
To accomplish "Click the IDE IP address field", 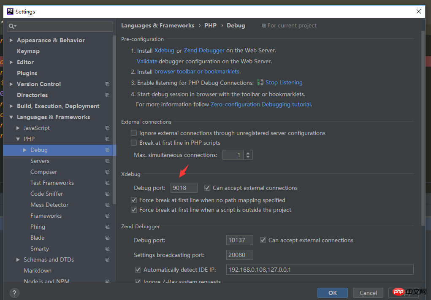I will (320, 270).
